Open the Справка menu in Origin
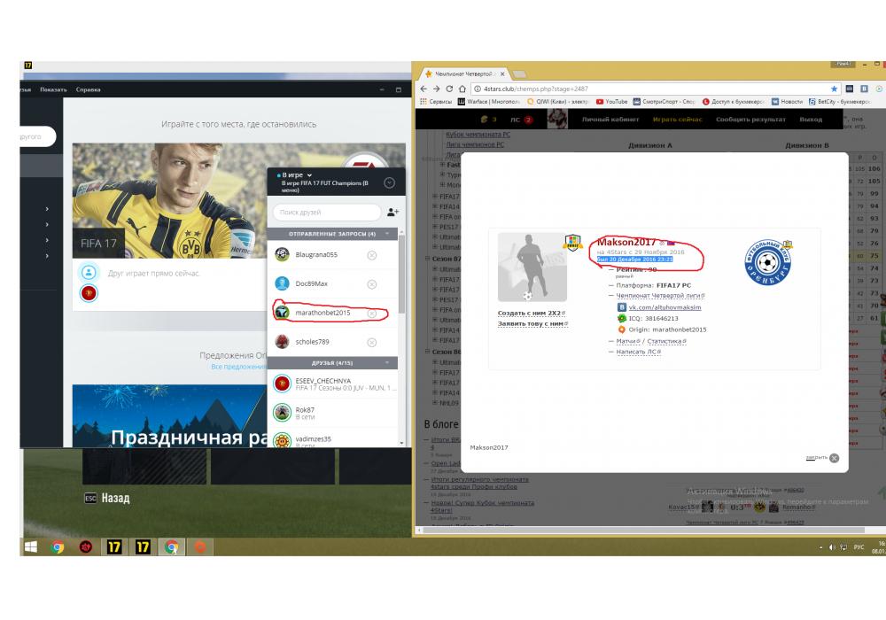This screenshot has width=886, height=620. tap(88, 89)
